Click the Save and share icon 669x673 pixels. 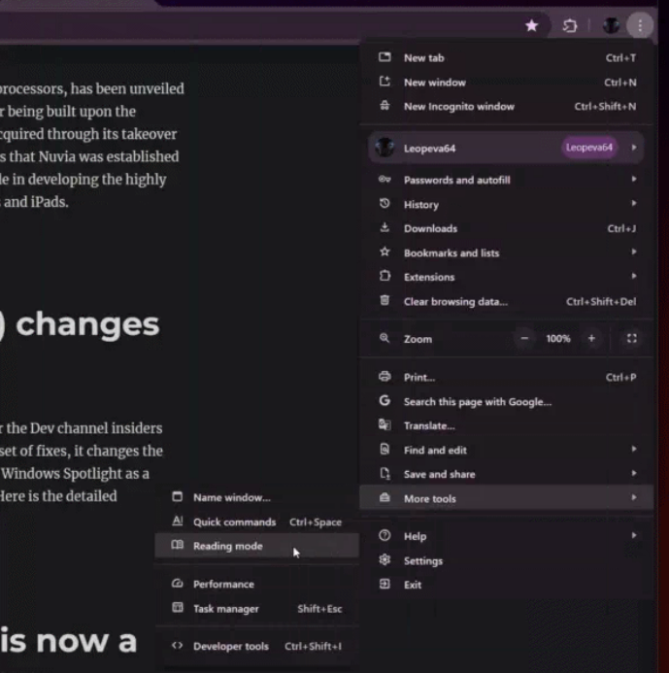click(x=385, y=473)
